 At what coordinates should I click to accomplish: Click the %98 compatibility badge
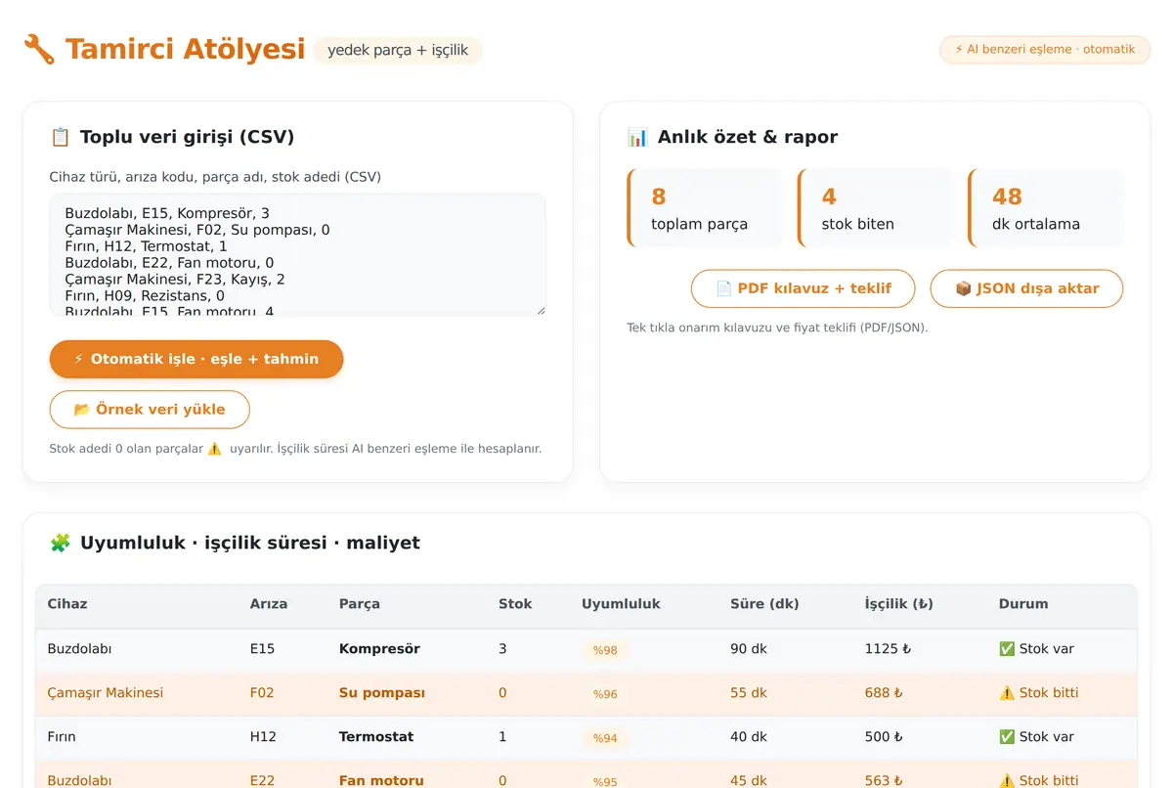605,650
